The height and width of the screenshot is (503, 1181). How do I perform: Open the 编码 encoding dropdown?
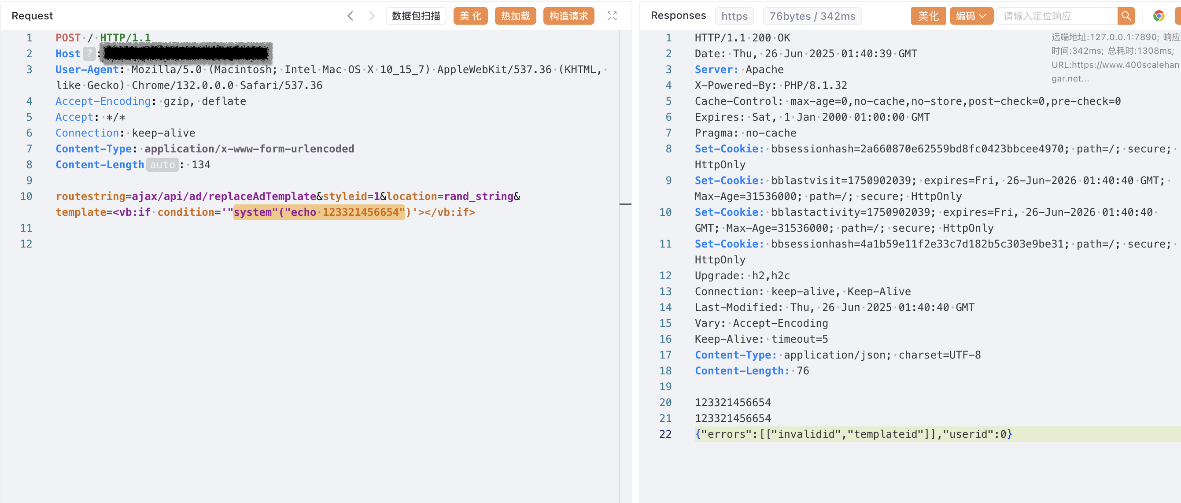pos(971,16)
